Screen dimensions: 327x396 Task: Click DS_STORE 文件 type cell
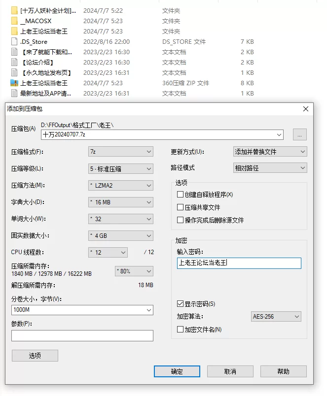[x=184, y=42]
